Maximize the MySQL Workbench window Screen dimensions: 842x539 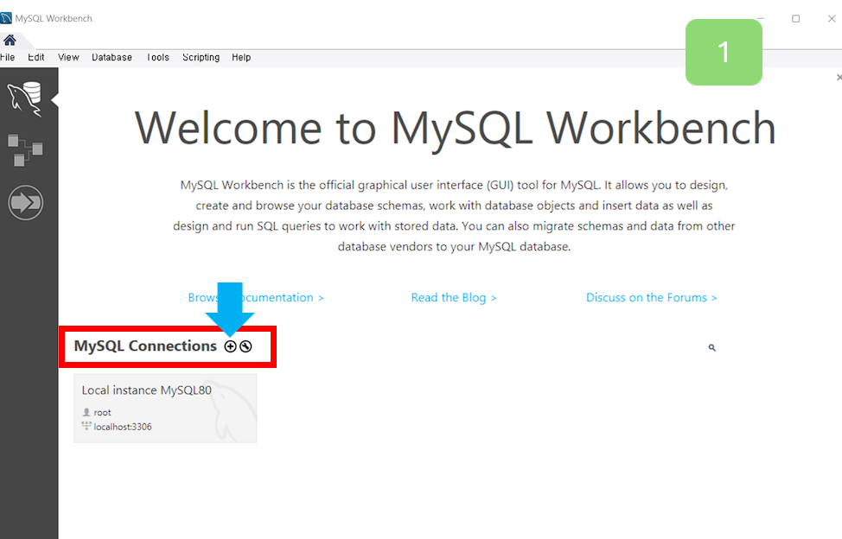pos(796,18)
